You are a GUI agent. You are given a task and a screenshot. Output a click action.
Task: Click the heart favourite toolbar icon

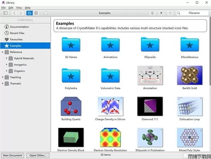click(170, 13)
